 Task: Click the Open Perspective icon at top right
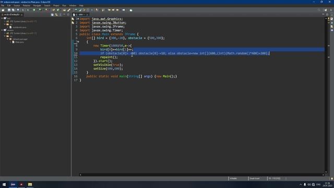click(x=326, y=10)
